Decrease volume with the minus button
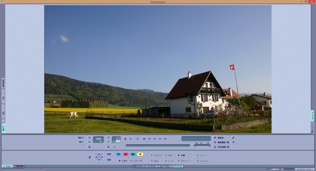The width and height of the screenshot is (316, 171). (x=108, y=142)
